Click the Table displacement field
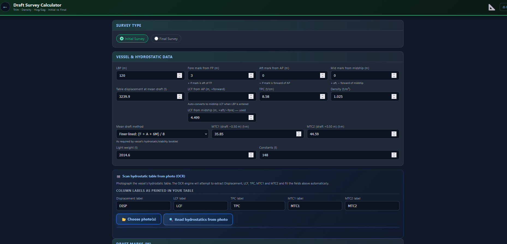Viewport: 507px width, 244px height. tap(150, 96)
